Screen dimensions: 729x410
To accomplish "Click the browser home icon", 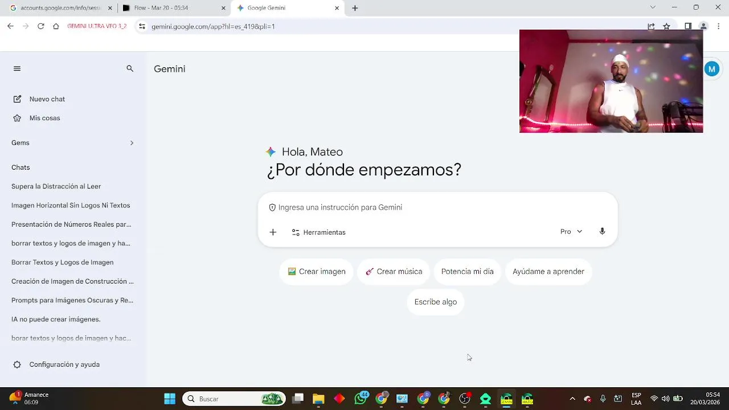I will coord(56,26).
